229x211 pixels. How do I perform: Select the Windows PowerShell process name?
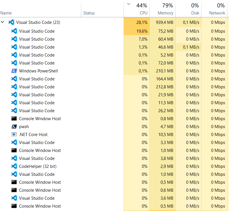(38, 71)
